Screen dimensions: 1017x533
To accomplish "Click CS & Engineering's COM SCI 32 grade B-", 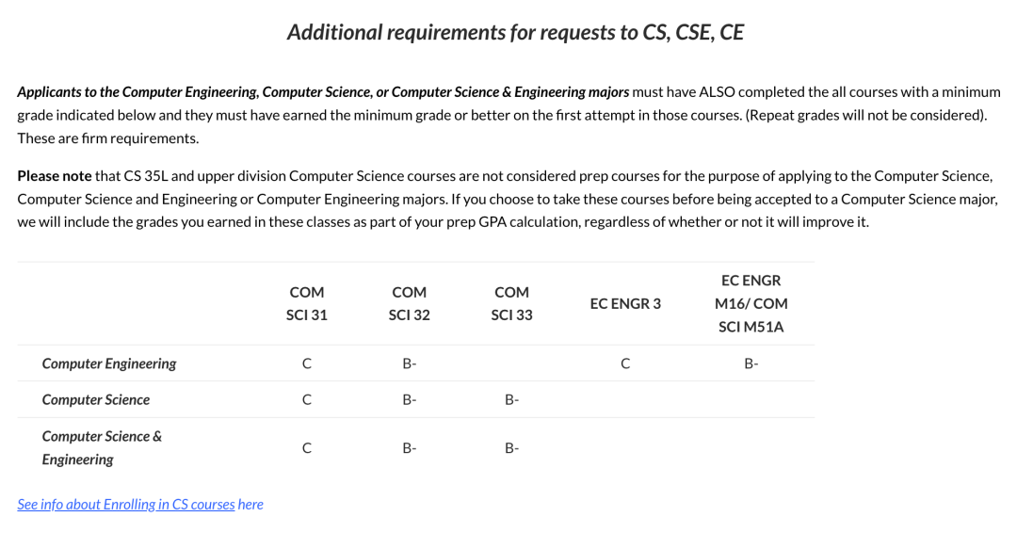I will pyautogui.click(x=410, y=448).
